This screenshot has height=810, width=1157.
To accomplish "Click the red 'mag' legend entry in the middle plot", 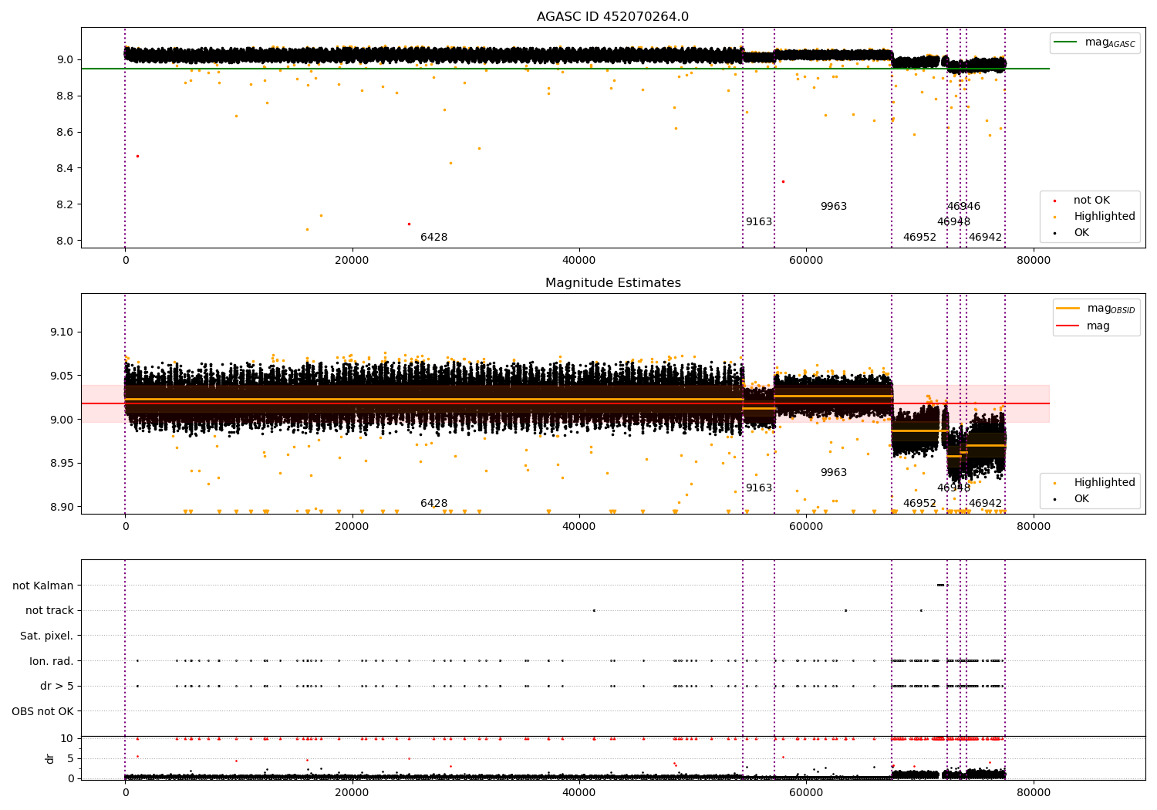I will pos(1084,326).
